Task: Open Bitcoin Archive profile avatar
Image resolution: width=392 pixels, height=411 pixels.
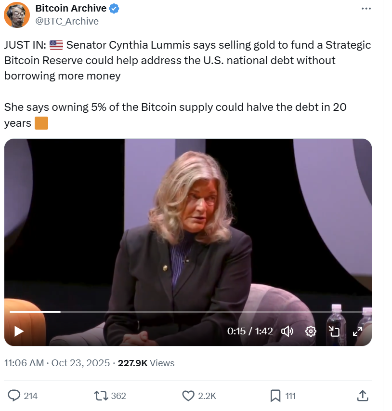Action: 17,15
